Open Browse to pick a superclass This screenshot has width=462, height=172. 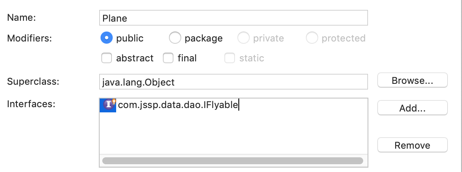(x=413, y=80)
